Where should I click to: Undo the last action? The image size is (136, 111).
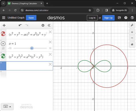(20, 25)
